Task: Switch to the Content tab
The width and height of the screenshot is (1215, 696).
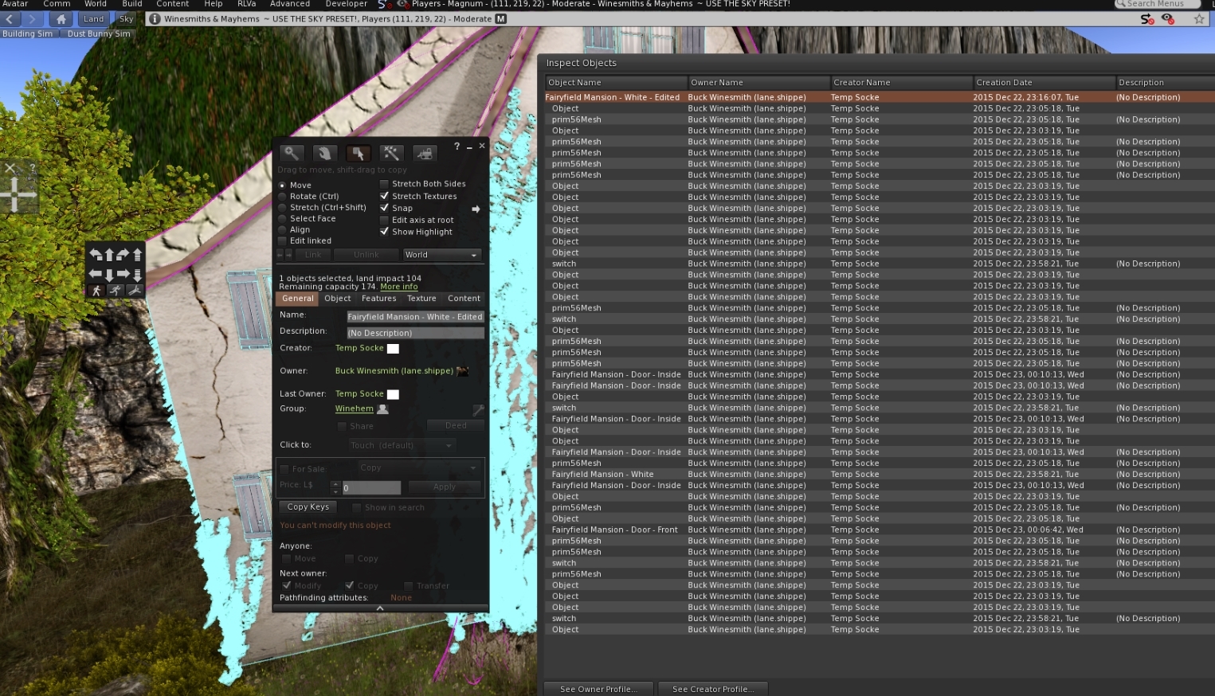Action: pyautogui.click(x=464, y=299)
